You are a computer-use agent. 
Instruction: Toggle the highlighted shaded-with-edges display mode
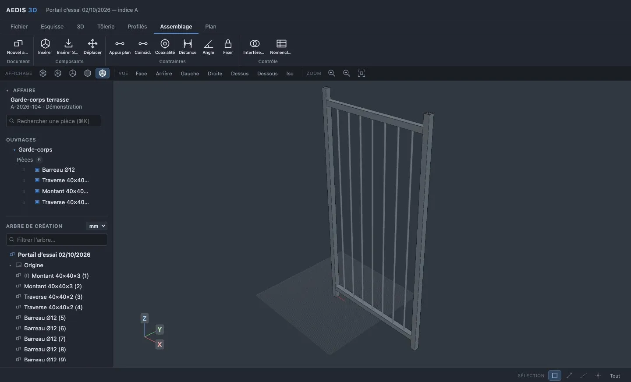coord(103,73)
